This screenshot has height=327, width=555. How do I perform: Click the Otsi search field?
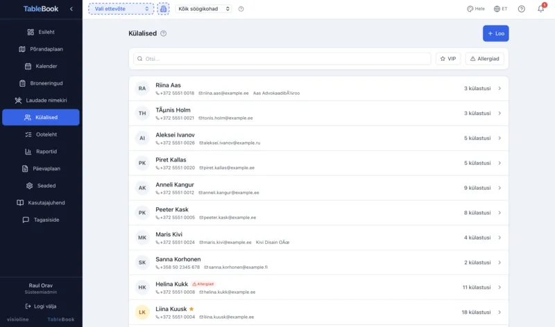(284, 59)
